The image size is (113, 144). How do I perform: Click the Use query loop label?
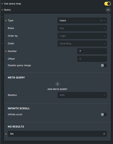tap(12, 4)
